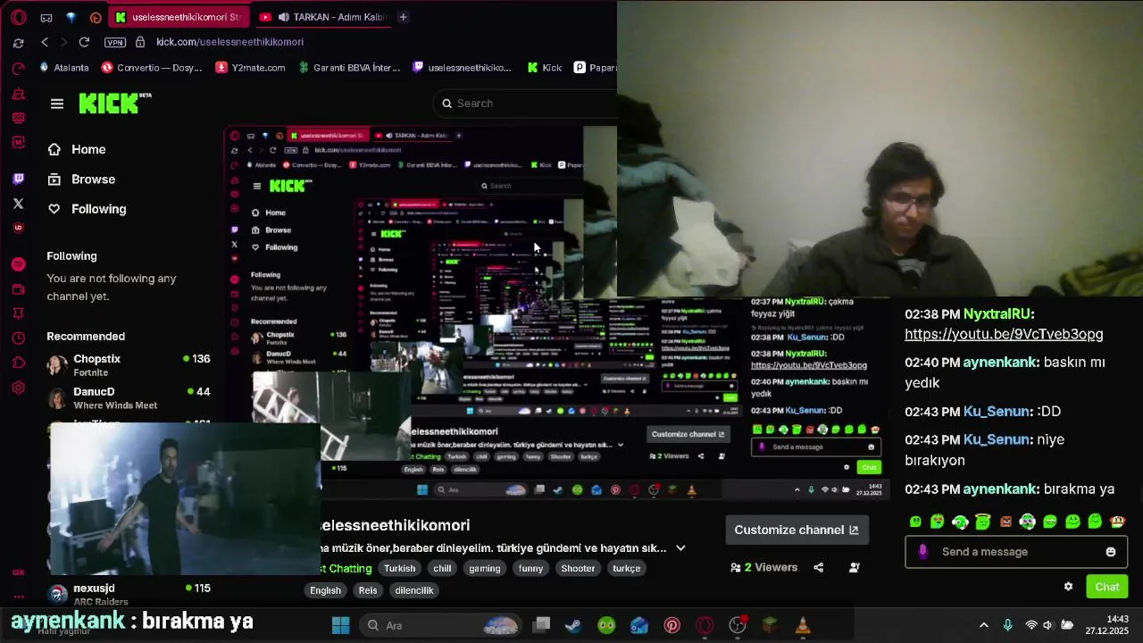1143x643 pixels.
Task: Open Spotify player in Opera sidebar
Action: (x=19, y=264)
